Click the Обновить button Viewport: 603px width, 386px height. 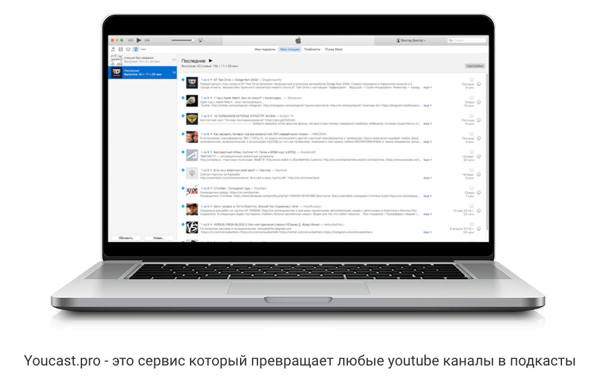[x=126, y=238]
